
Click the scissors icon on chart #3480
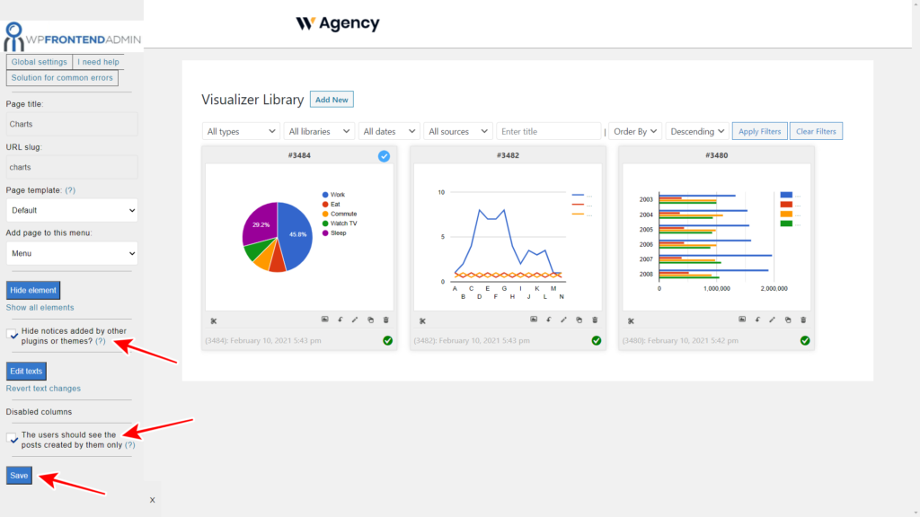coord(632,320)
